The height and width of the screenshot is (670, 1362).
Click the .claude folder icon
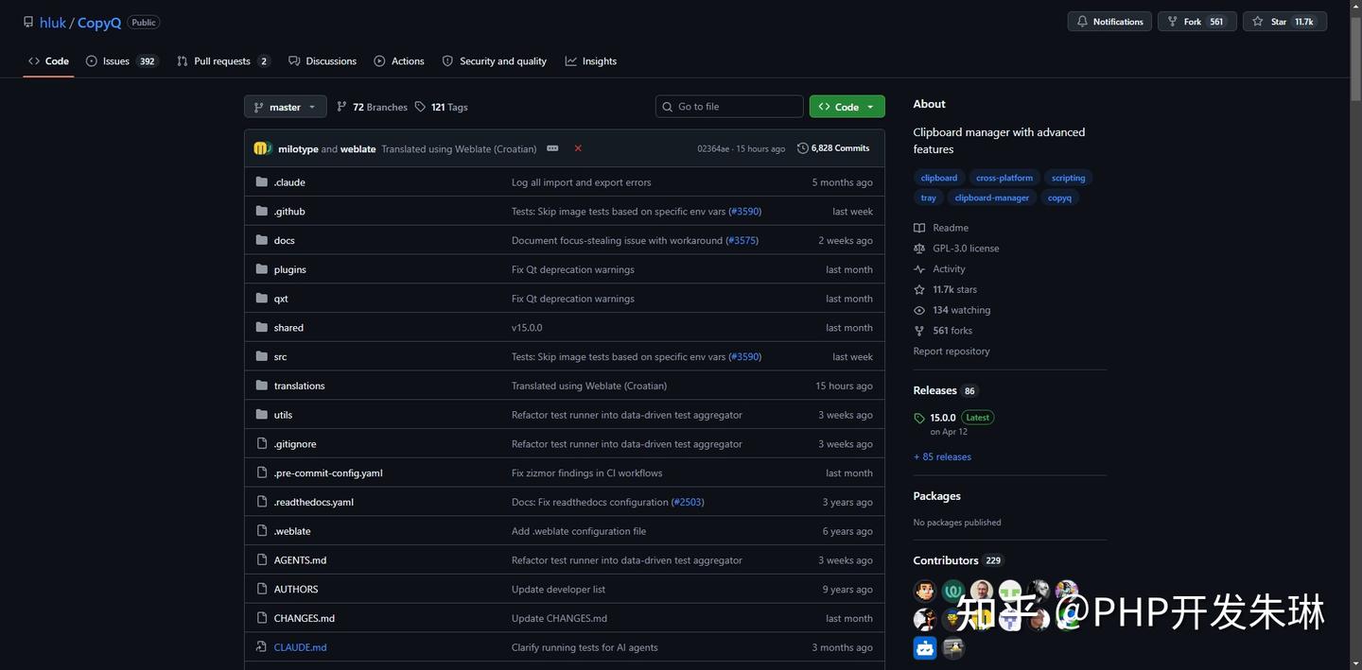[x=262, y=182]
